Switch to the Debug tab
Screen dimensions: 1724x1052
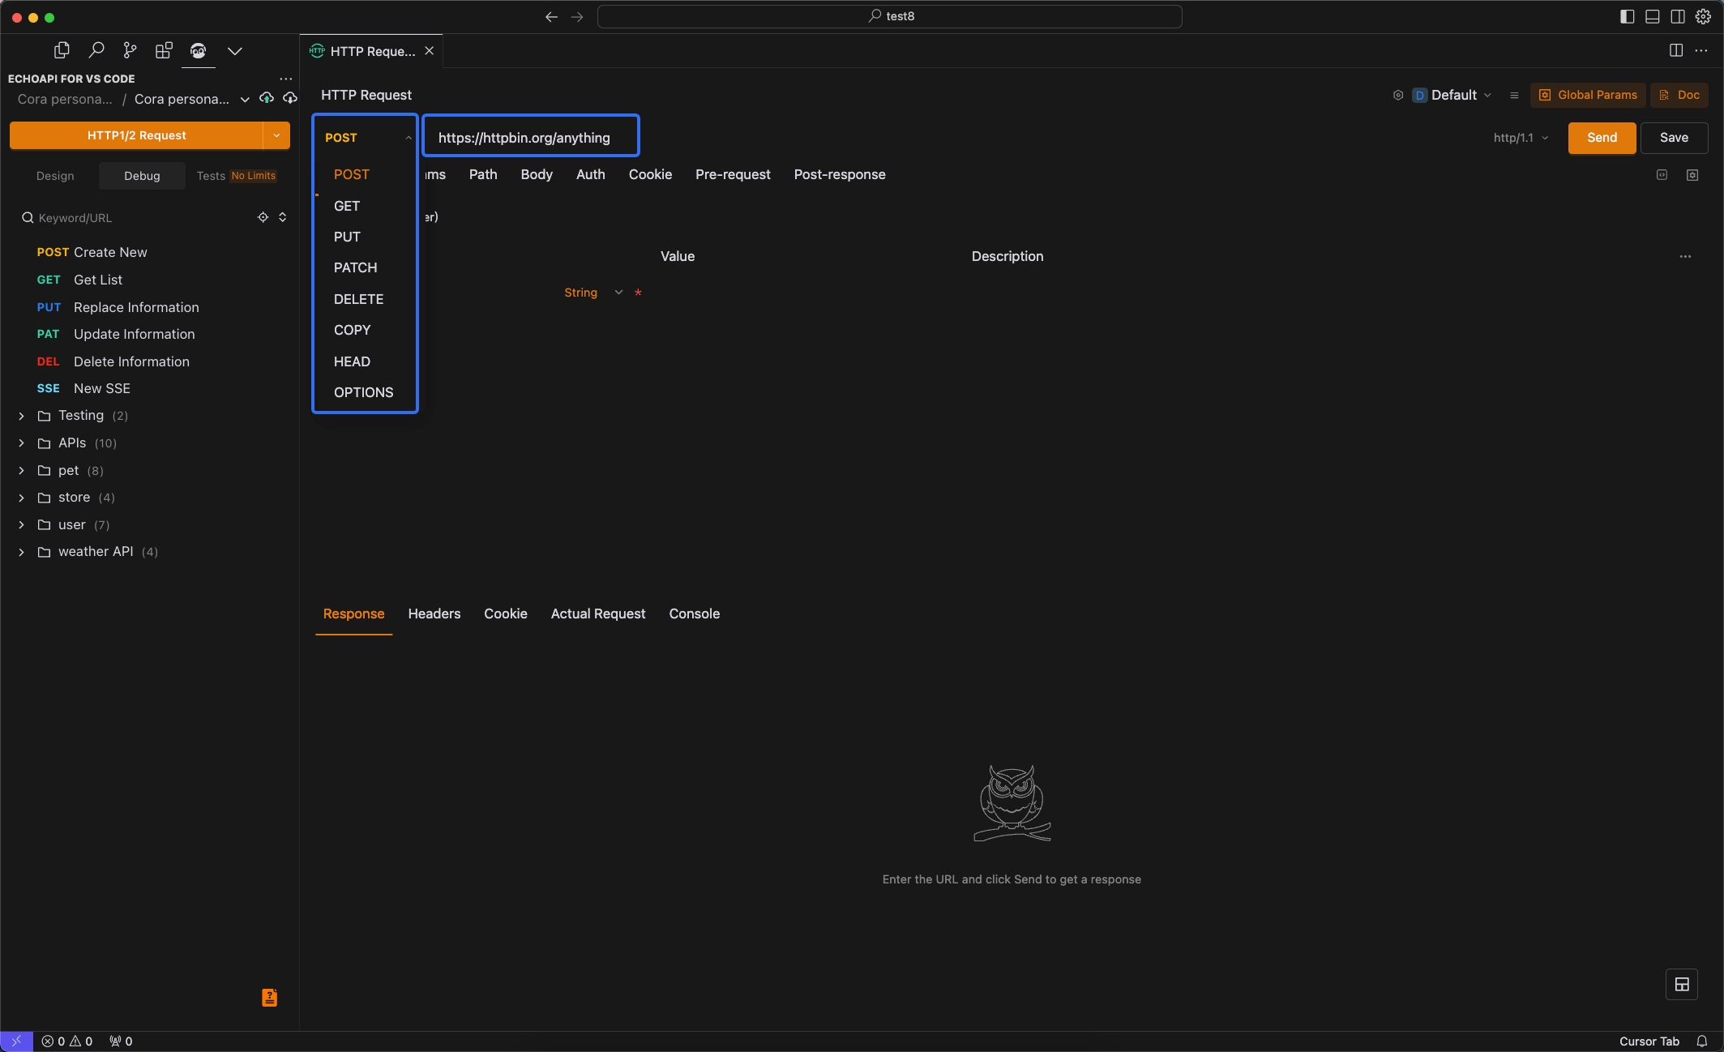click(140, 175)
